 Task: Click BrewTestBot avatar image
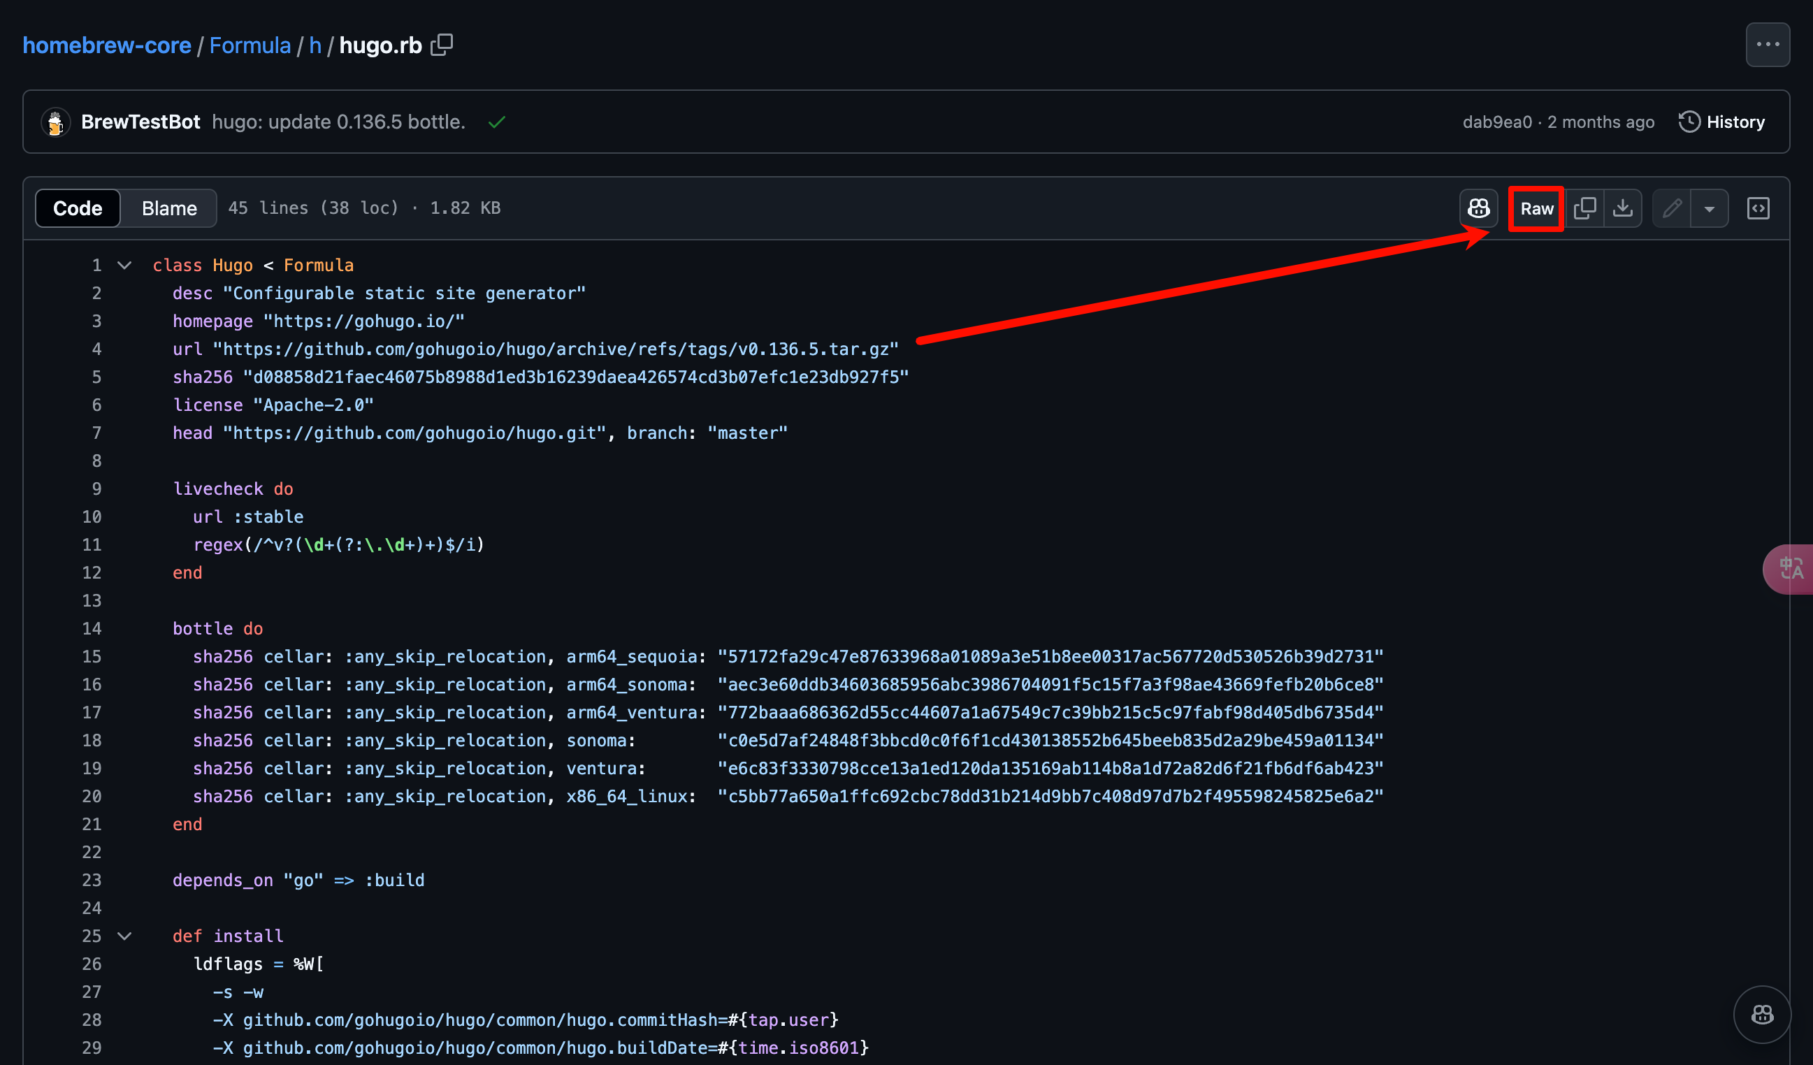[x=55, y=122]
